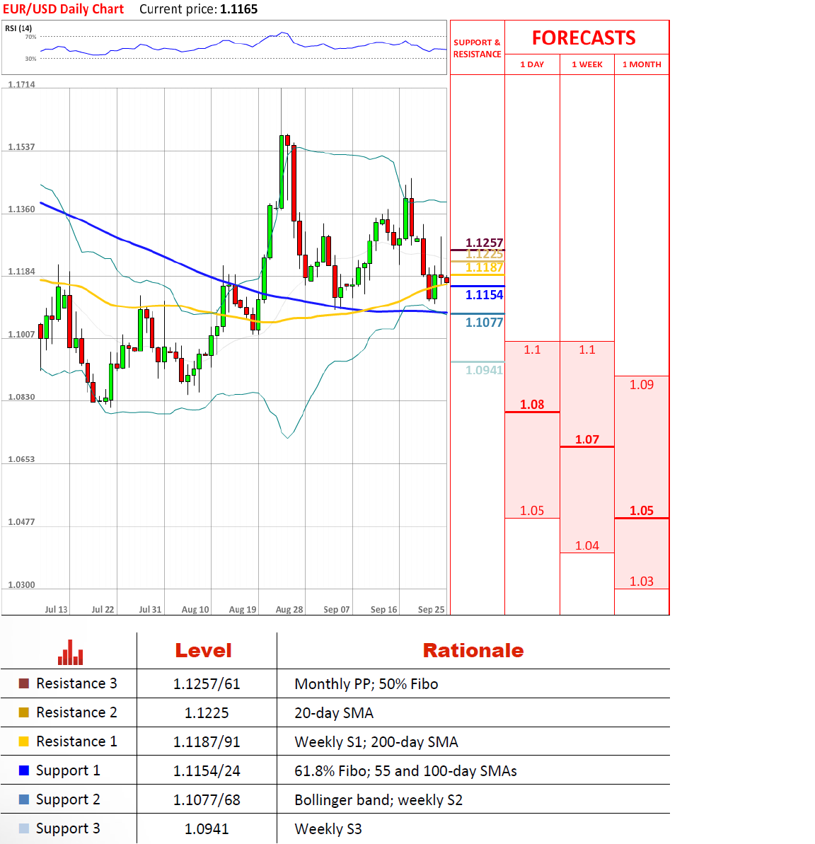Click the Resistance 1 yellow color swatch
This screenshot has width=815, height=844.
[x=23, y=741]
